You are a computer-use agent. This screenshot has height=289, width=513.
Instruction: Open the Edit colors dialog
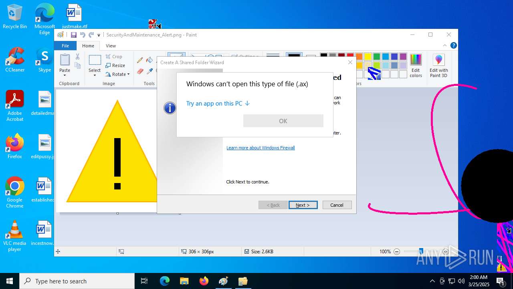(x=416, y=66)
